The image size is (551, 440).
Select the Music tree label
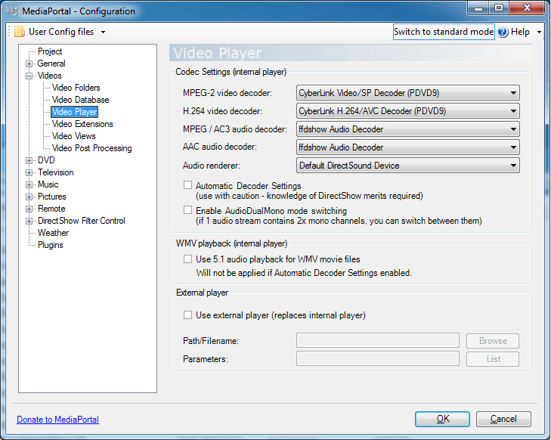pyautogui.click(x=48, y=184)
